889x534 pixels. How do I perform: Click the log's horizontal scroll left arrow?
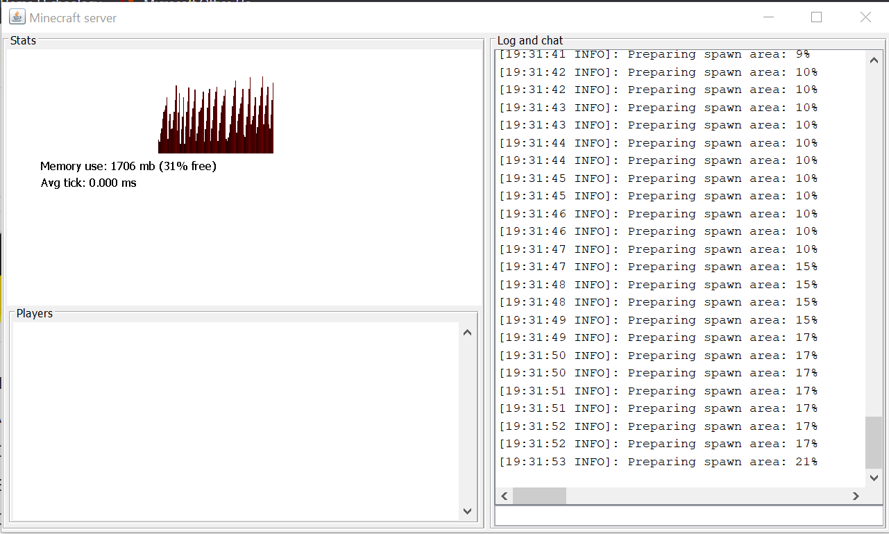click(x=505, y=496)
